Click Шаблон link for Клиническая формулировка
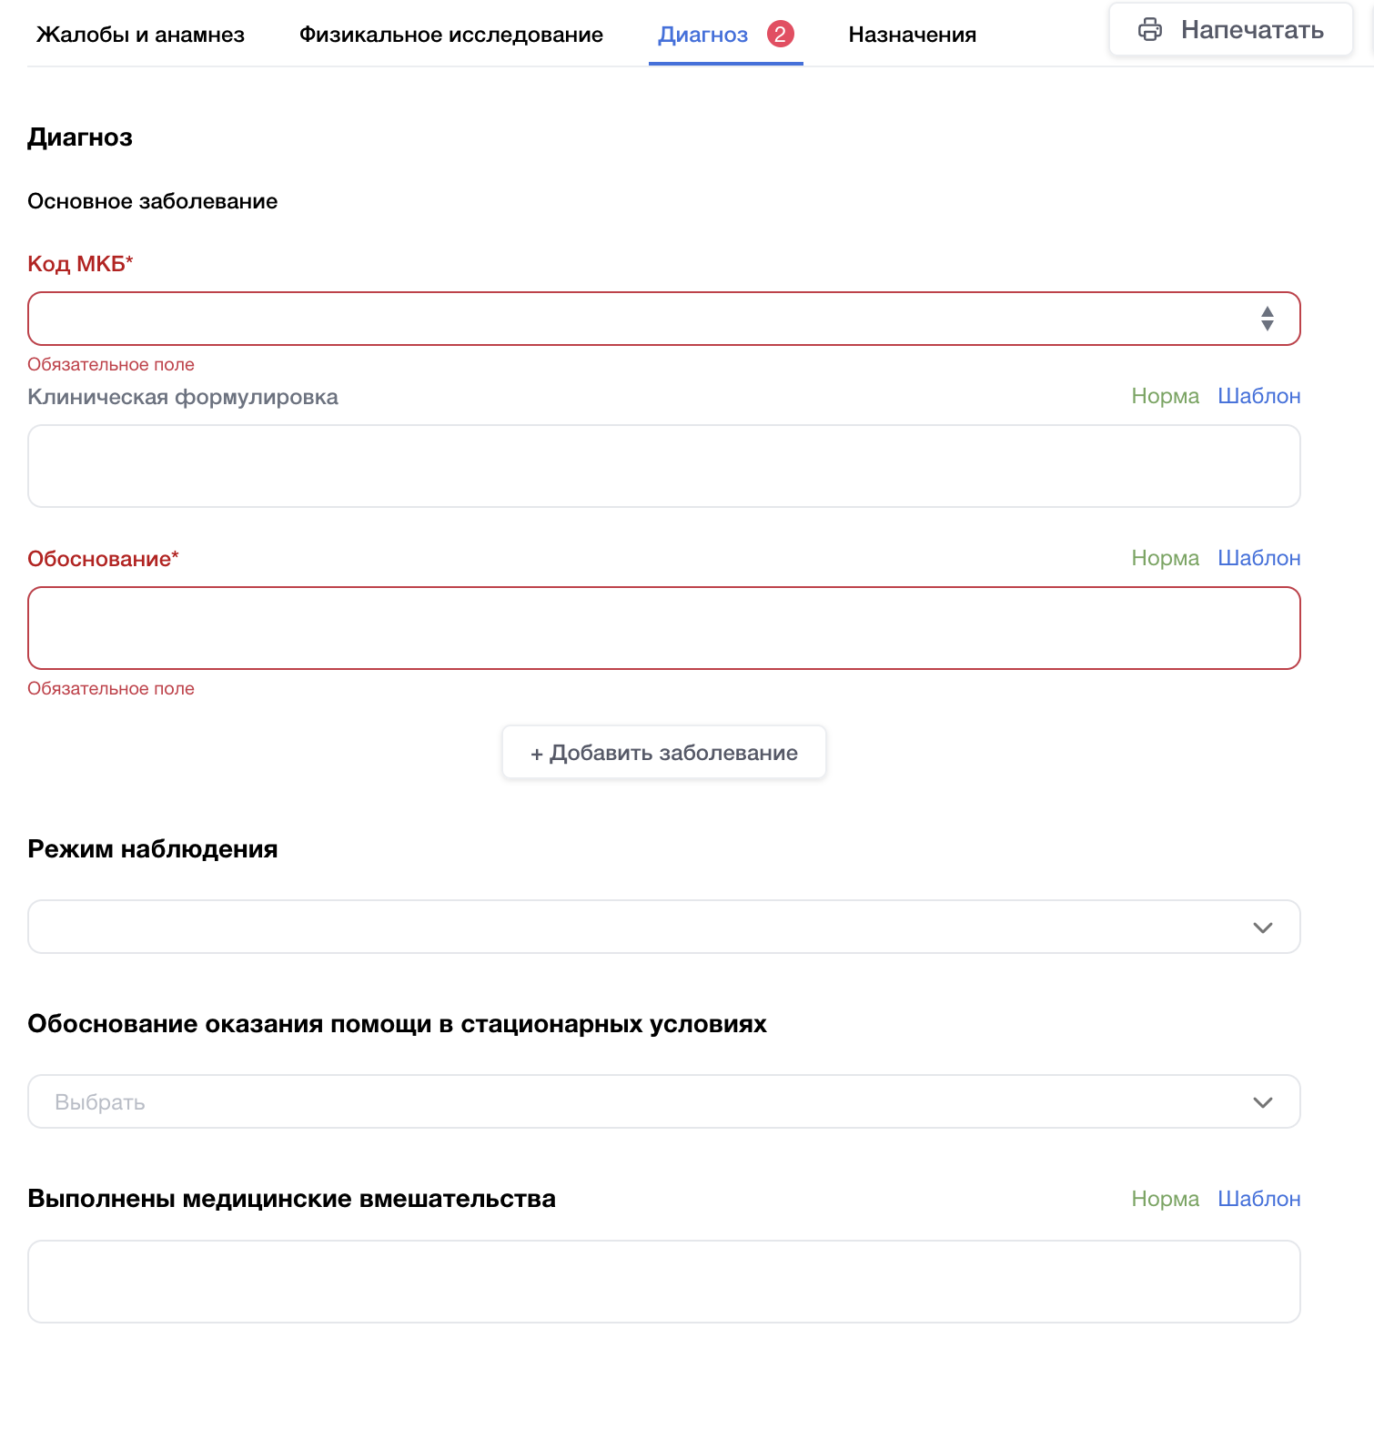 coord(1258,396)
